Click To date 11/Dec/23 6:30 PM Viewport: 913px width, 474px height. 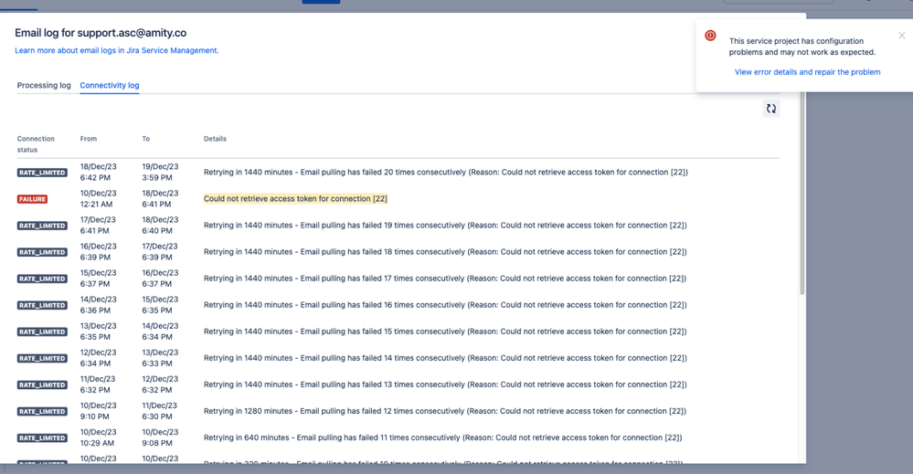tap(160, 411)
